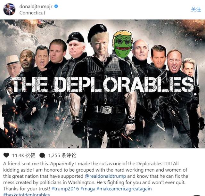Click the blue verified badge
Screen dimensions: 205x196
(x=56, y=6)
